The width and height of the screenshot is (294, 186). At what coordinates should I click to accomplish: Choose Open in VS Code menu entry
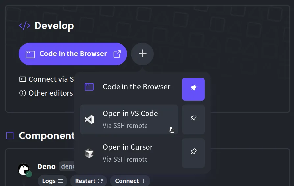pyautogui.click(x=129, y=119)
